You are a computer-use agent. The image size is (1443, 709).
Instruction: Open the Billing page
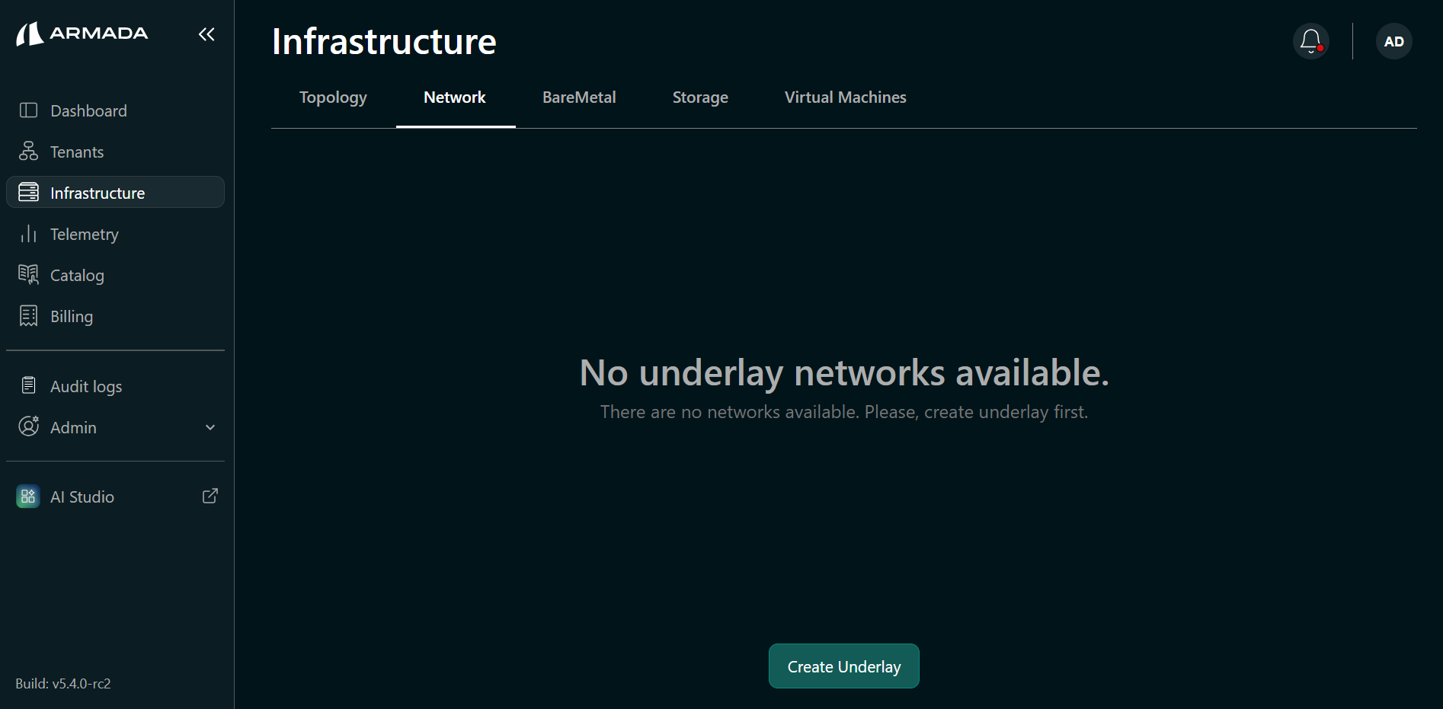point(115,316)
